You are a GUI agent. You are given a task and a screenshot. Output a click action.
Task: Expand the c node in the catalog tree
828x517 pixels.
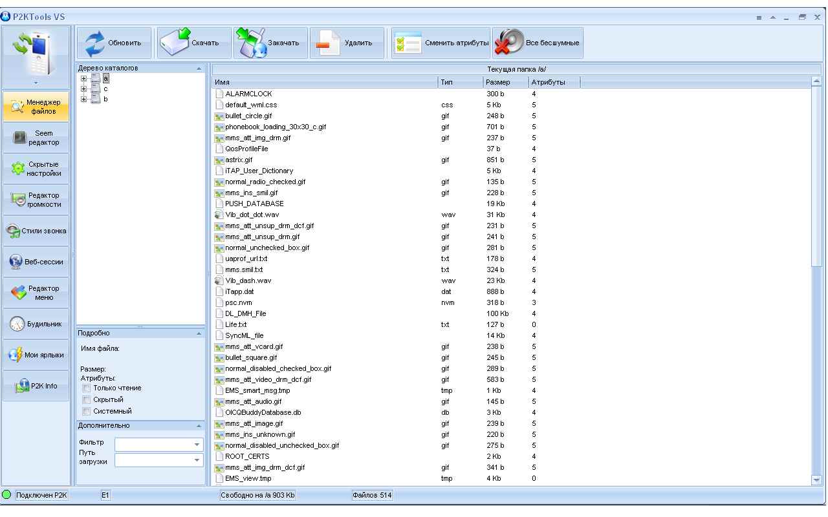pyautogui.click(x=83, y=89)
